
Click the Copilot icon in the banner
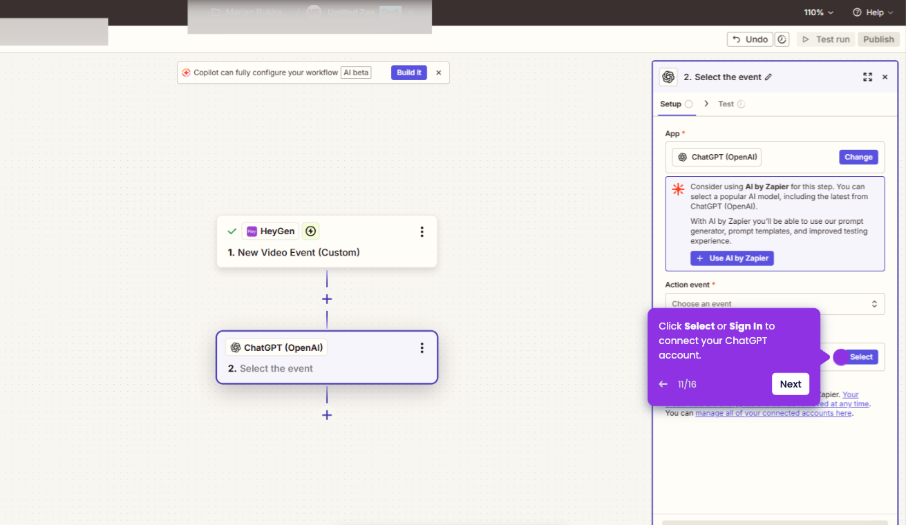[186, 73]
